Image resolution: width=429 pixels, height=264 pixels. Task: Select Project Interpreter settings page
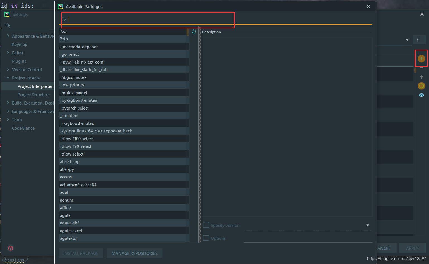pos(35,86)
